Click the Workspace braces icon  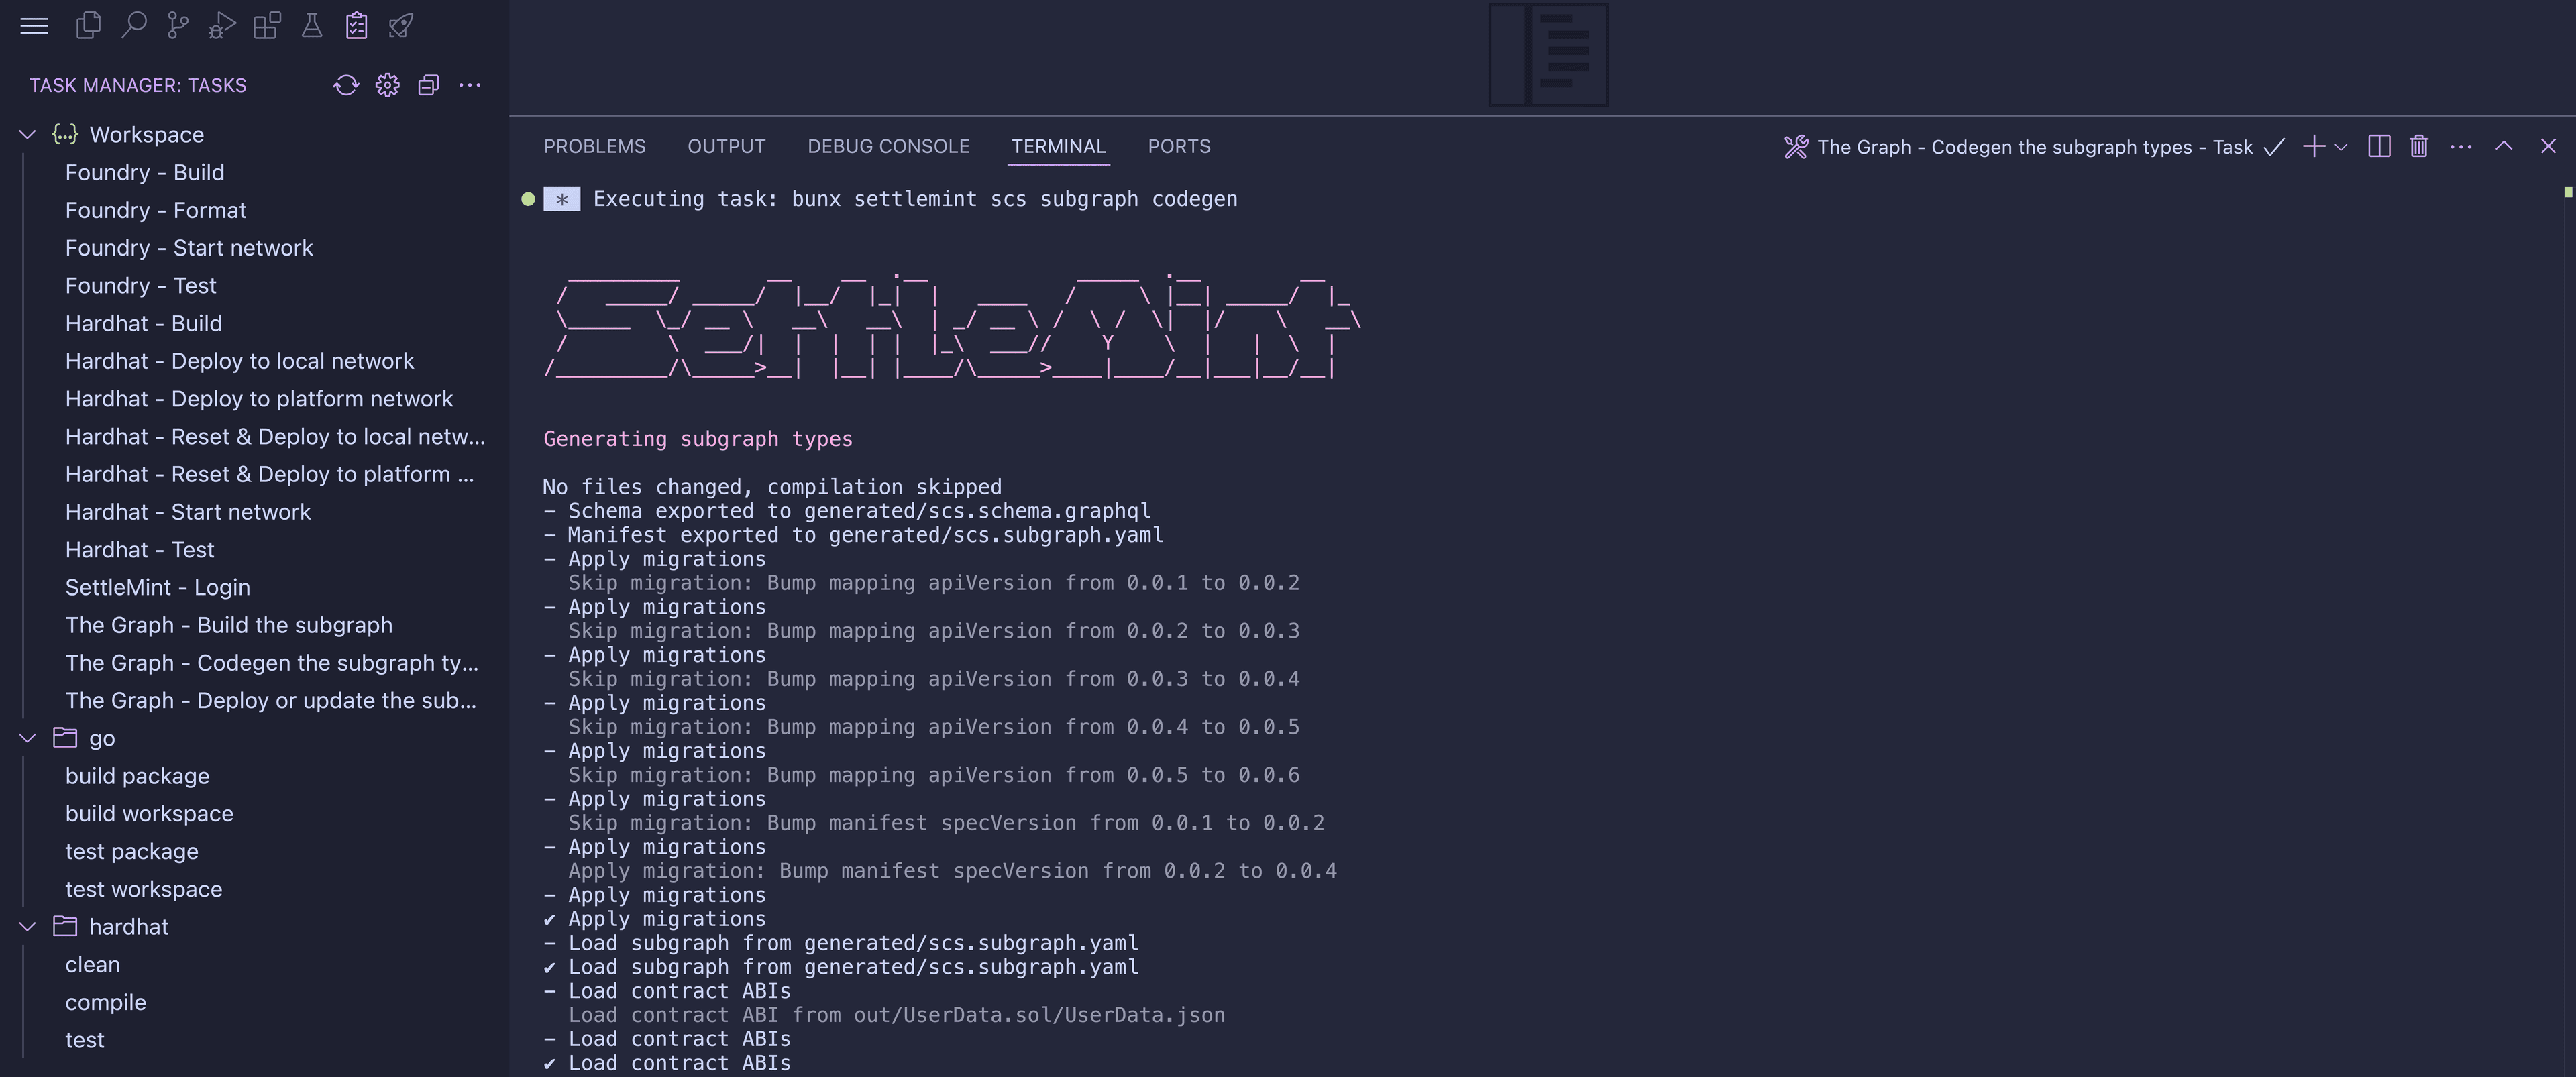(65, 134)
